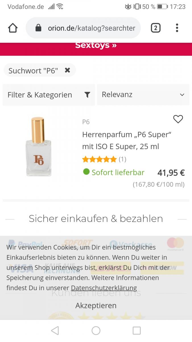Add P6 Super perfume to wishlist
Screen dimensions: 192x342
pos(178,119)
